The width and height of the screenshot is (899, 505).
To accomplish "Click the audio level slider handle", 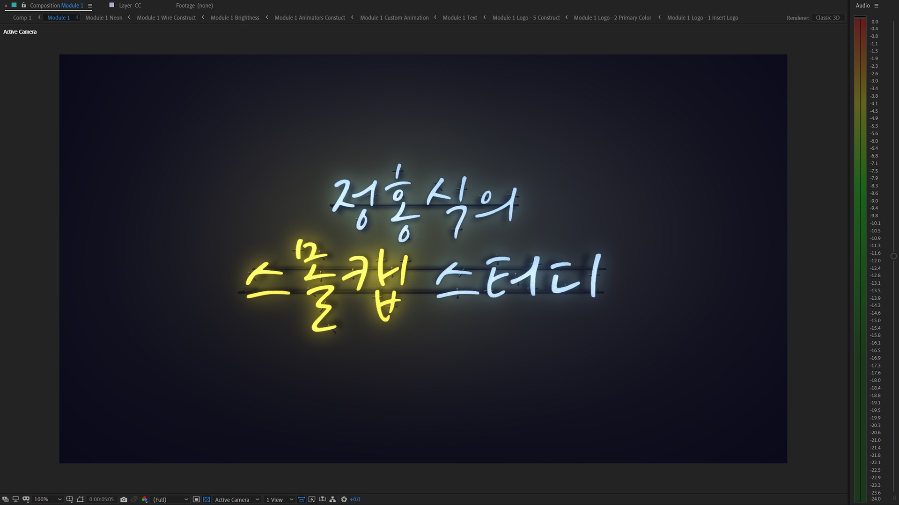I will [x=893, y=256].
